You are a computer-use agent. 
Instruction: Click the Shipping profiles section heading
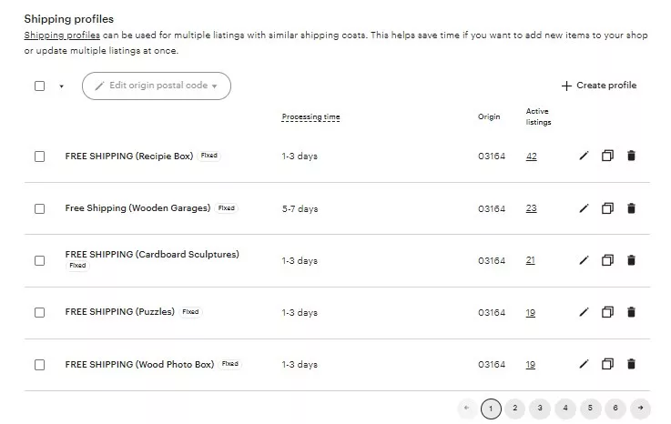[69, 19]
